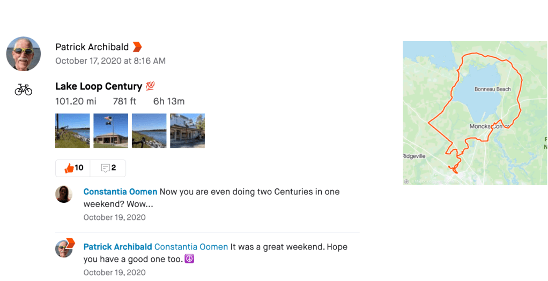Open the fourth photo thumbnail of a building

click(187, 131)
